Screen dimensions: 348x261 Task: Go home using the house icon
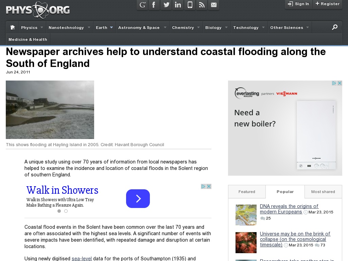(12, 27)
